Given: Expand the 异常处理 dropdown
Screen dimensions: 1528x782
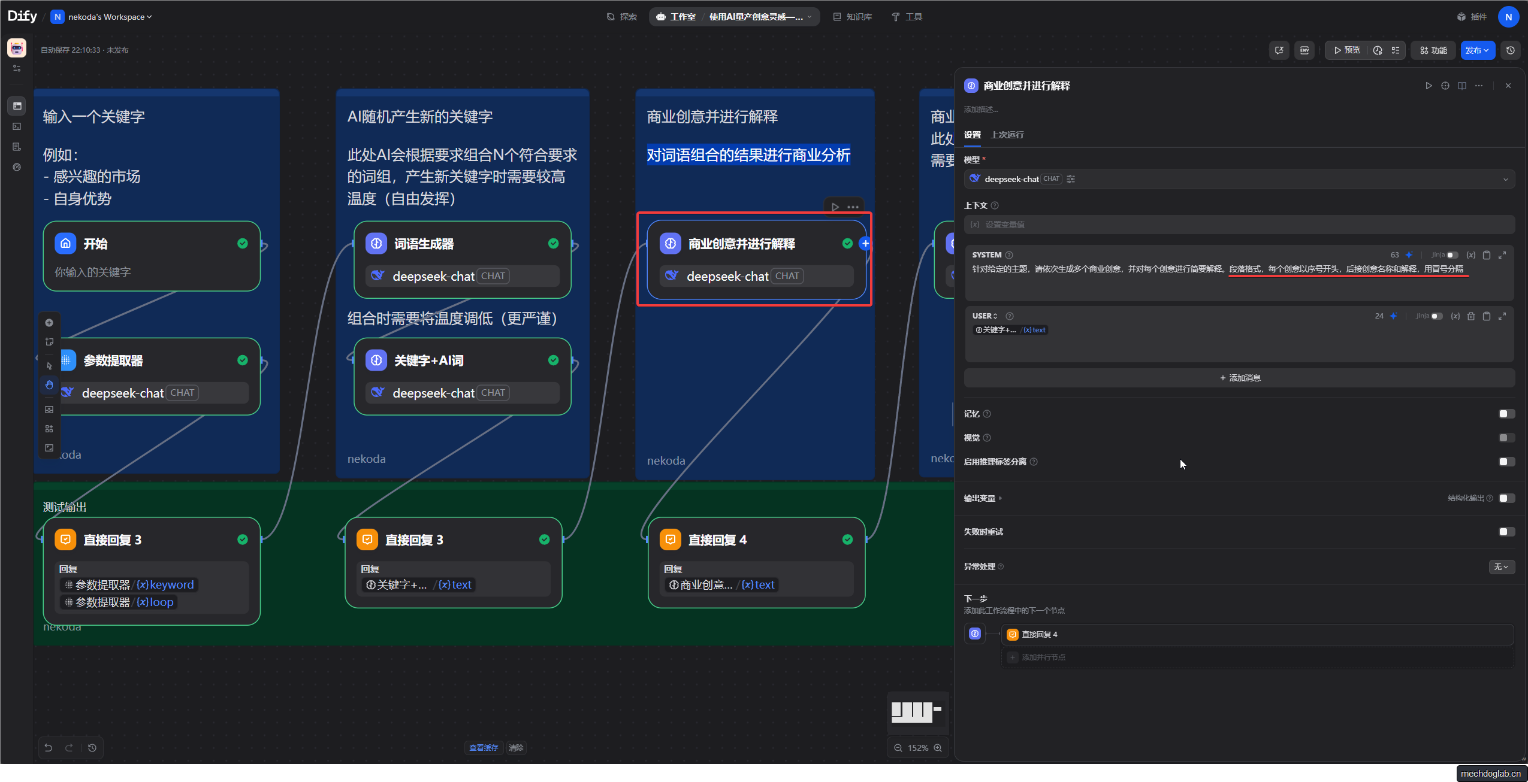Looking at the screenshot, I should [1501, 566].
